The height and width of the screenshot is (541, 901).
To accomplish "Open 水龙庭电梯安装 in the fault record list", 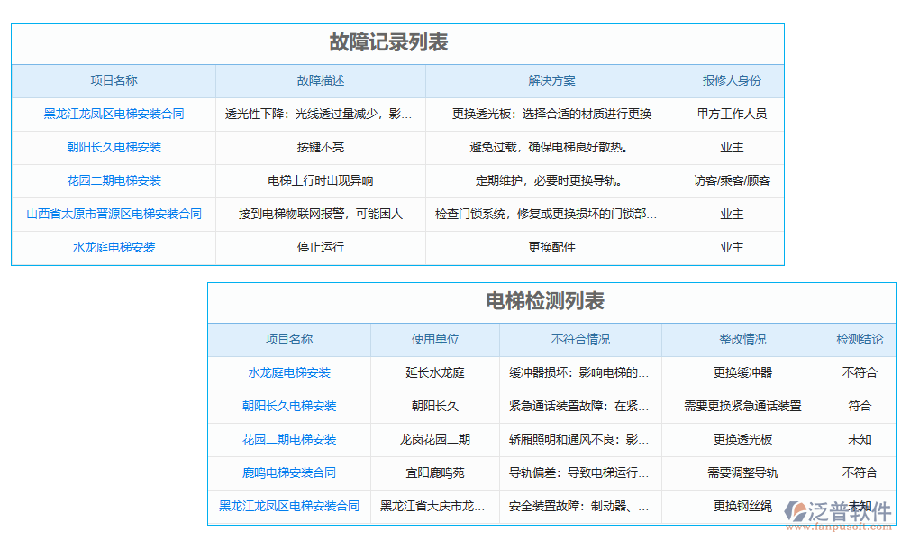I will click(112, 247).
